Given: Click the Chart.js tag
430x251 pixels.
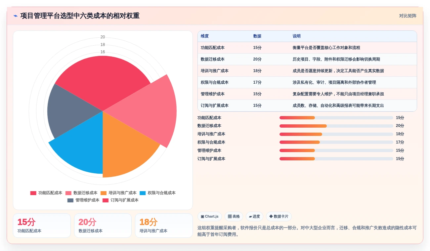Looking at the screenshot, I should click(x=210, y=217).
